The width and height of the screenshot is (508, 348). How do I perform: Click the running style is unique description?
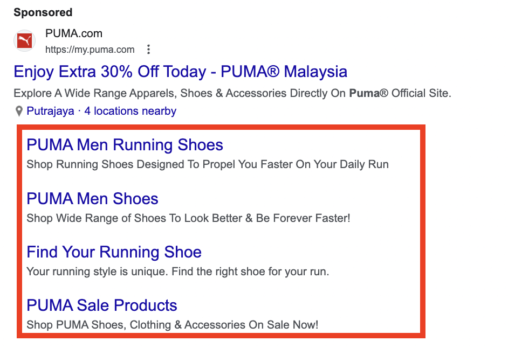point(178,272)
